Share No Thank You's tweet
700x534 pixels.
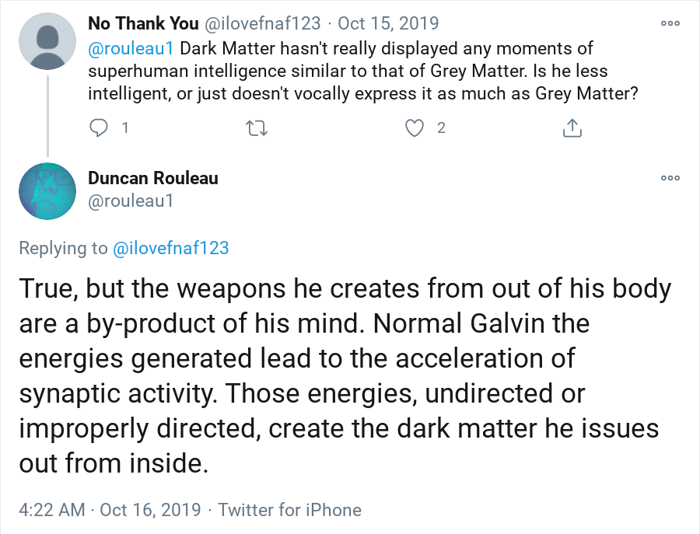[x=572, y=128]
